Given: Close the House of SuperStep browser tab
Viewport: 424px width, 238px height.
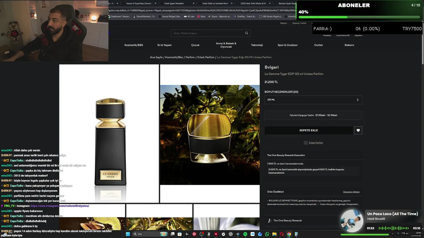Looking at the screenshot, I should [155, 3].
